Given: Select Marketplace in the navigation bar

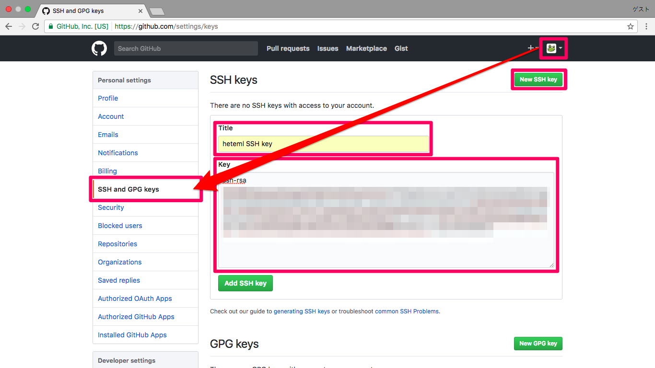Looking at the screenshot, I should (366, 48).
